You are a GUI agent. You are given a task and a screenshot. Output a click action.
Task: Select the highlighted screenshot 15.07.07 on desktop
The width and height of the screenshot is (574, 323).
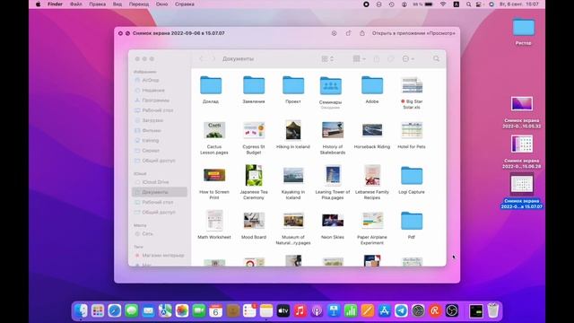pyautogui.click(x=522, y=191)
